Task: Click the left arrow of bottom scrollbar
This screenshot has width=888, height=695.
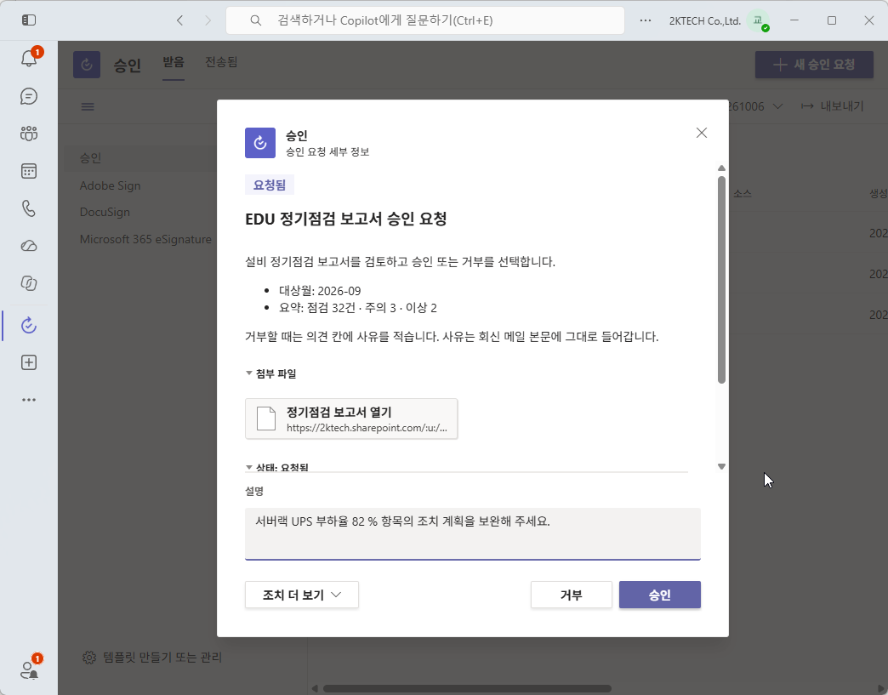Action: (x=315, y=689)
